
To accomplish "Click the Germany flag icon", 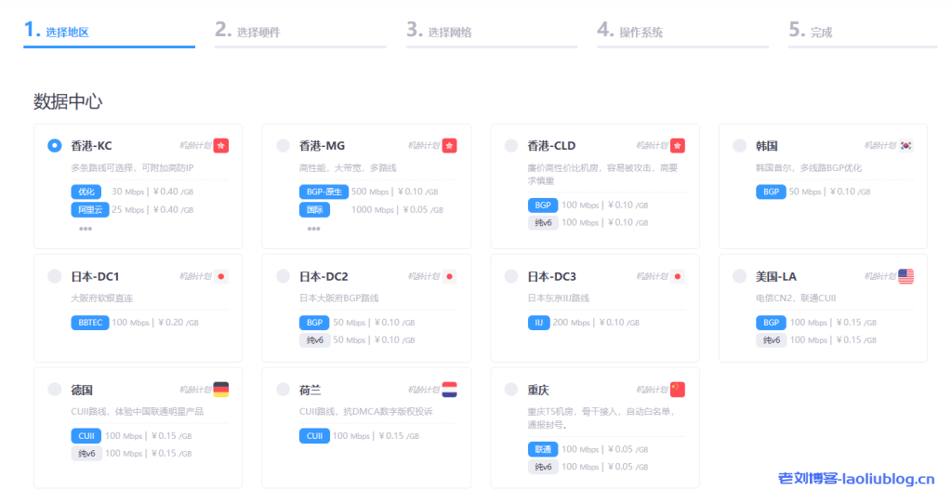I will [220, 390].
